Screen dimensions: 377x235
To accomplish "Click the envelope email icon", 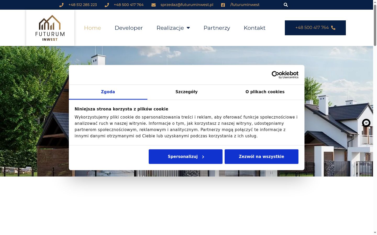I will tap(153, 5).
